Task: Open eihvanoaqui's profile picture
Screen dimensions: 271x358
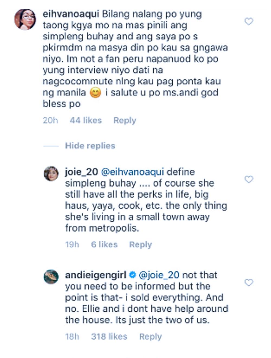Action: 25,19
